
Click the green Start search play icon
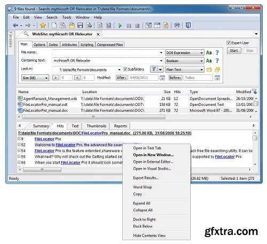click(x=120, y=26)
